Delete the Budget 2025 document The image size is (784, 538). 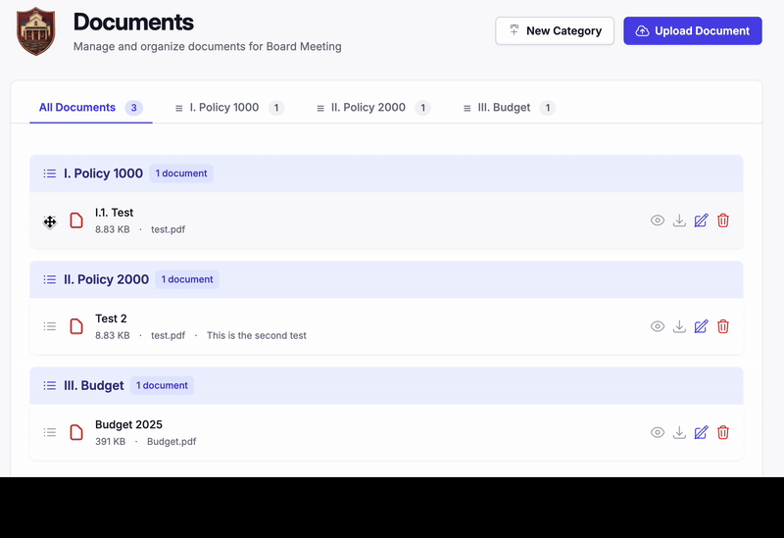click(723, 432)
